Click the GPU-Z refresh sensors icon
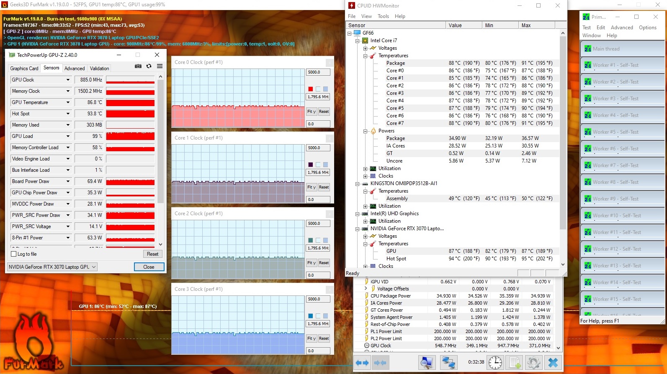 pyautogui.click(x=149, y=66)
